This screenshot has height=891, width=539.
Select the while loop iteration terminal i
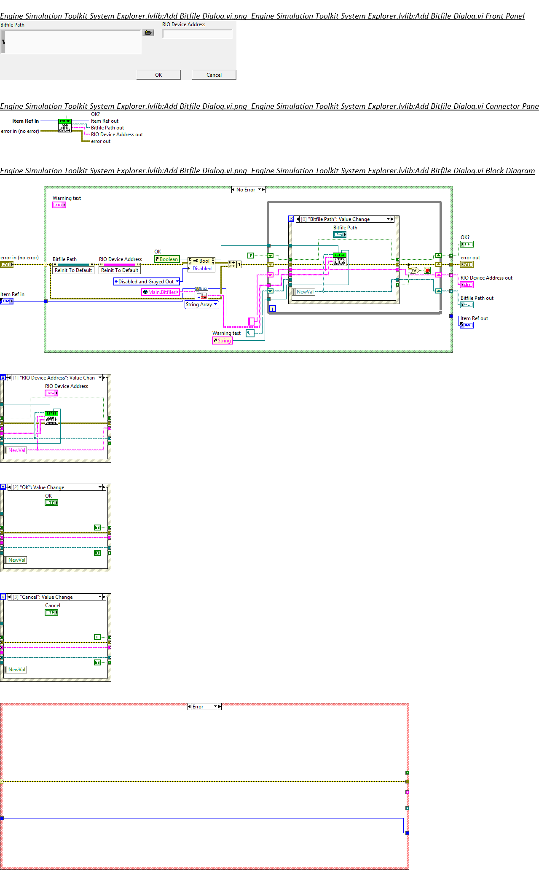273,309
